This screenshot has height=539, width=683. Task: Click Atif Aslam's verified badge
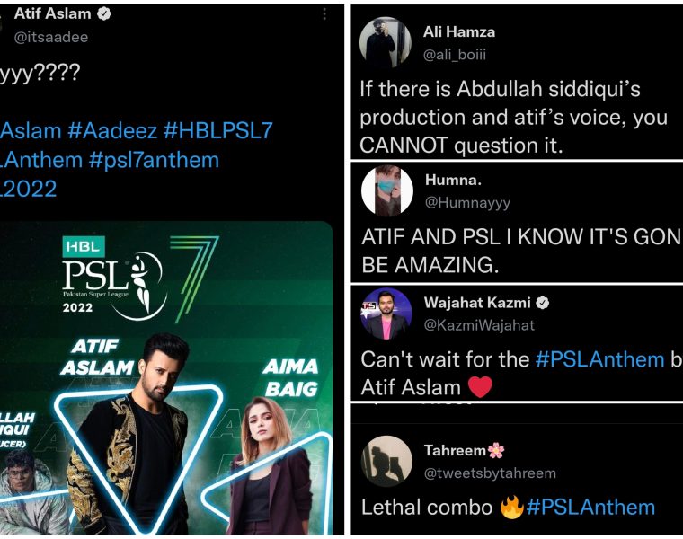(x=103, y=14)
